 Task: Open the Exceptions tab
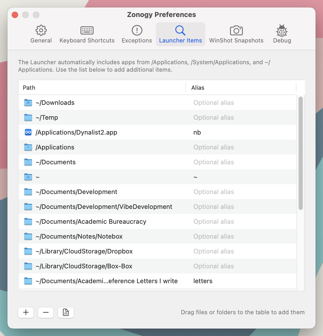[x=137, y=34]
